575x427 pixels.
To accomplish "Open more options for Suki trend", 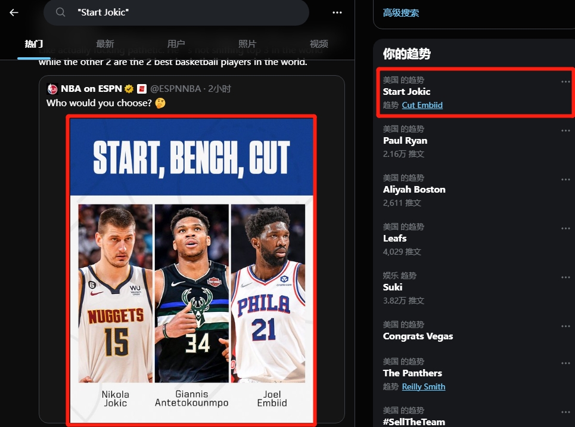I will pos(565,277).
